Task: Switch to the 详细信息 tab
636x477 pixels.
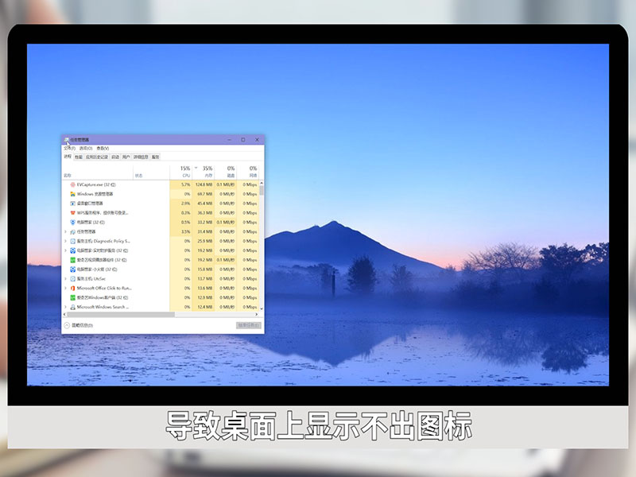Action: click(x=141, y=157)
